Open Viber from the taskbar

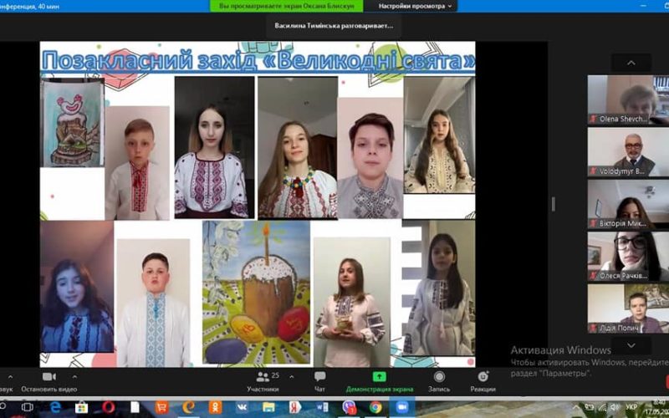[x=349, y=407]
